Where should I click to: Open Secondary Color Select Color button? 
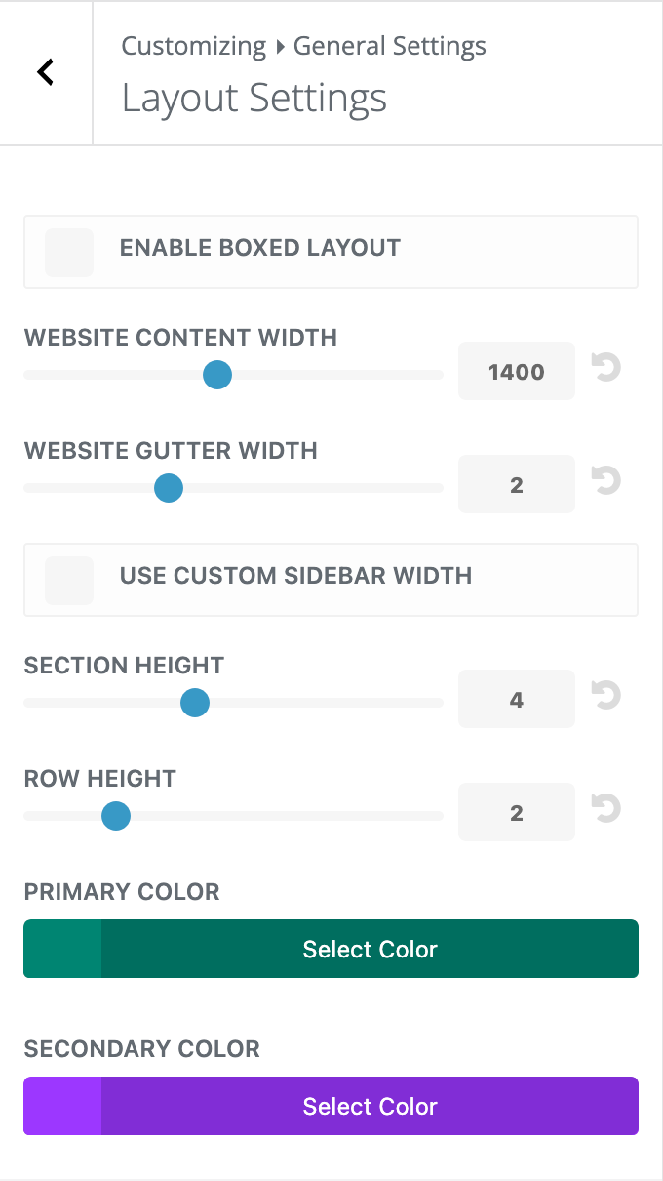point(370,1107)
